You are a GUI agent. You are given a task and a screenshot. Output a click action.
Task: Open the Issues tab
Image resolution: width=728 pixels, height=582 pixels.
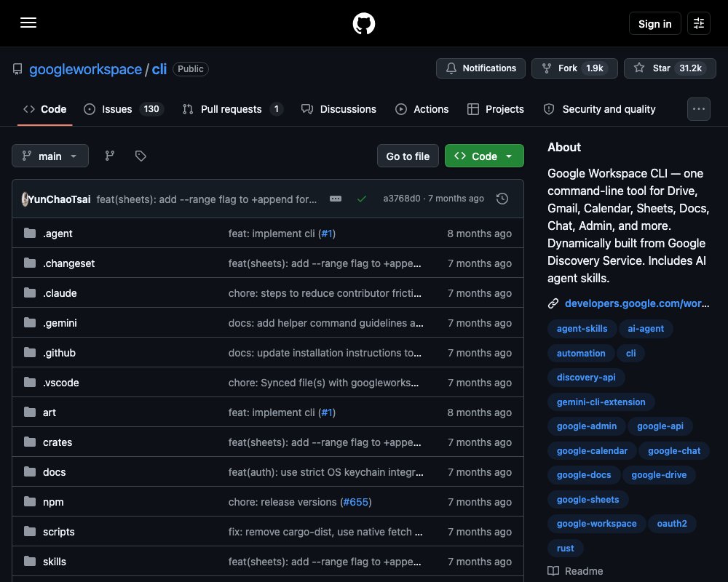(123, 109)
